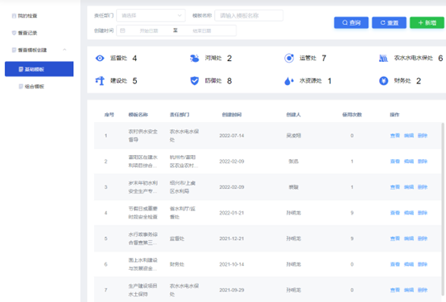446x302 pixels.
Task: Click 编辑 in row 6
Action: (409, 264)
